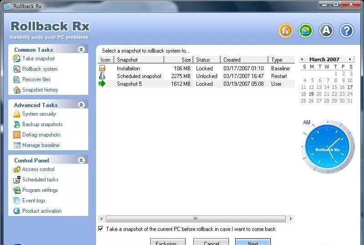Sort by the Snapshot column header
The height and width of the screenshot is (245, 364).
[139, 60]
